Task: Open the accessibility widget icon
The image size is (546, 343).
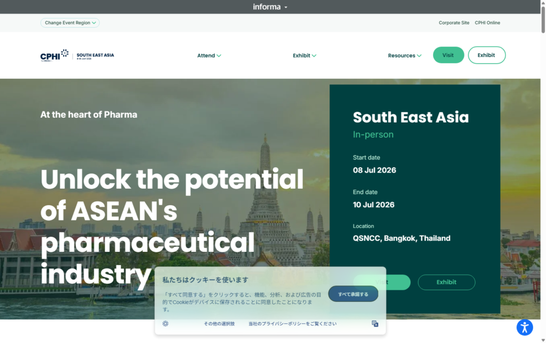Action: (525, 328)
